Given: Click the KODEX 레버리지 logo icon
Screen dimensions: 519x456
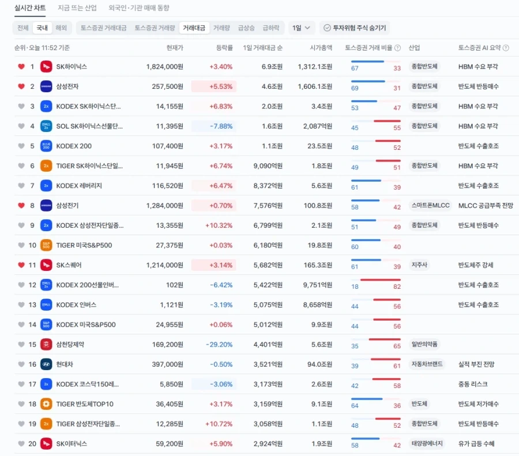Looking at the screenshot, I should tap(46, 186).
